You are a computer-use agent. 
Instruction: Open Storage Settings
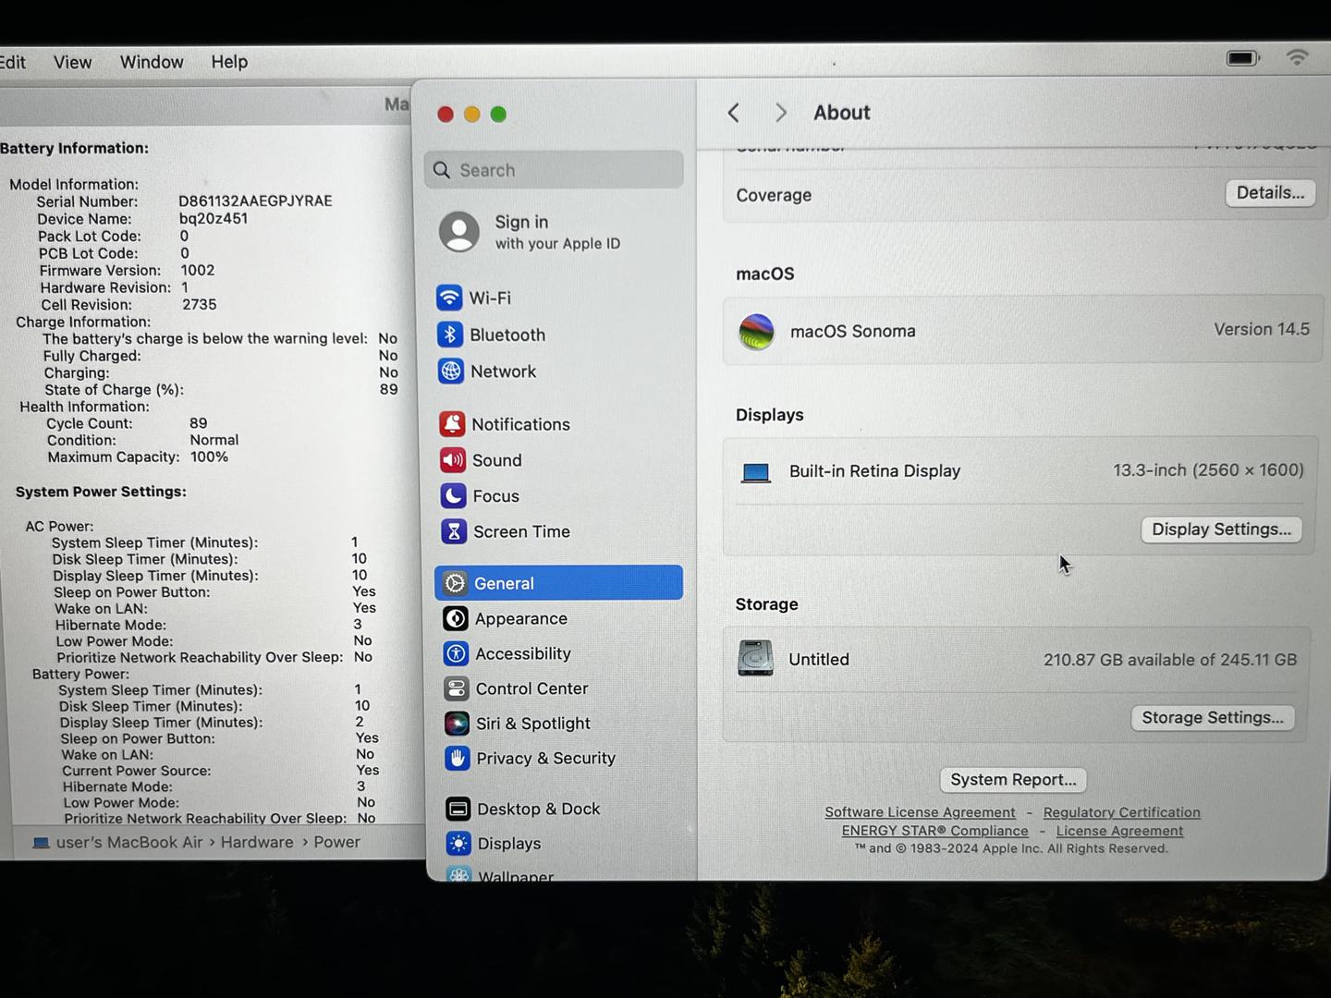[x=1212, y=718]
